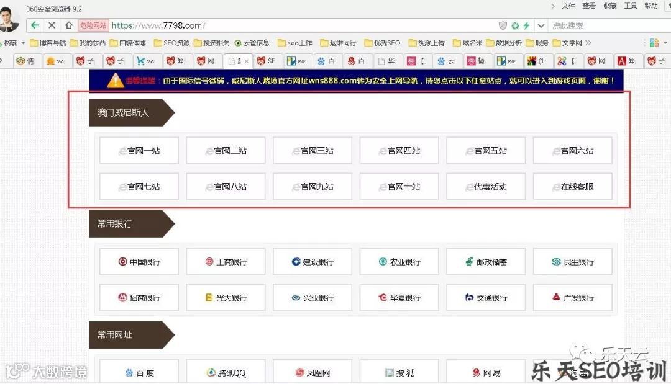The image size is (671, 384).
Task: Expand the bookmarks bar overflow chevron
Action: tap(588, 43)
